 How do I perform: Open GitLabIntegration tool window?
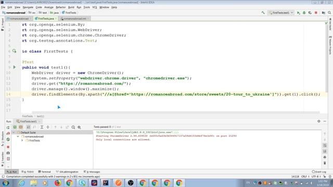click(x=67, y=172)
